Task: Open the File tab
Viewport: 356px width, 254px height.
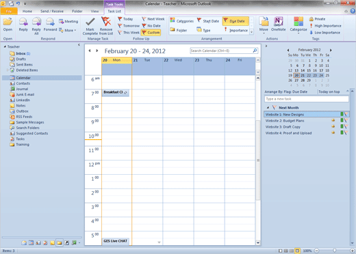Action: (x=9, y=11)
